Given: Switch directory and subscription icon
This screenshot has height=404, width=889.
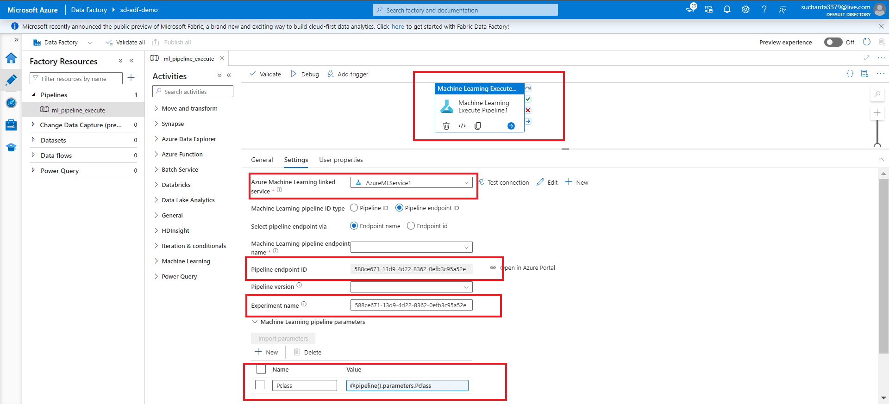Looking at the screenshot, I should 708,9.
